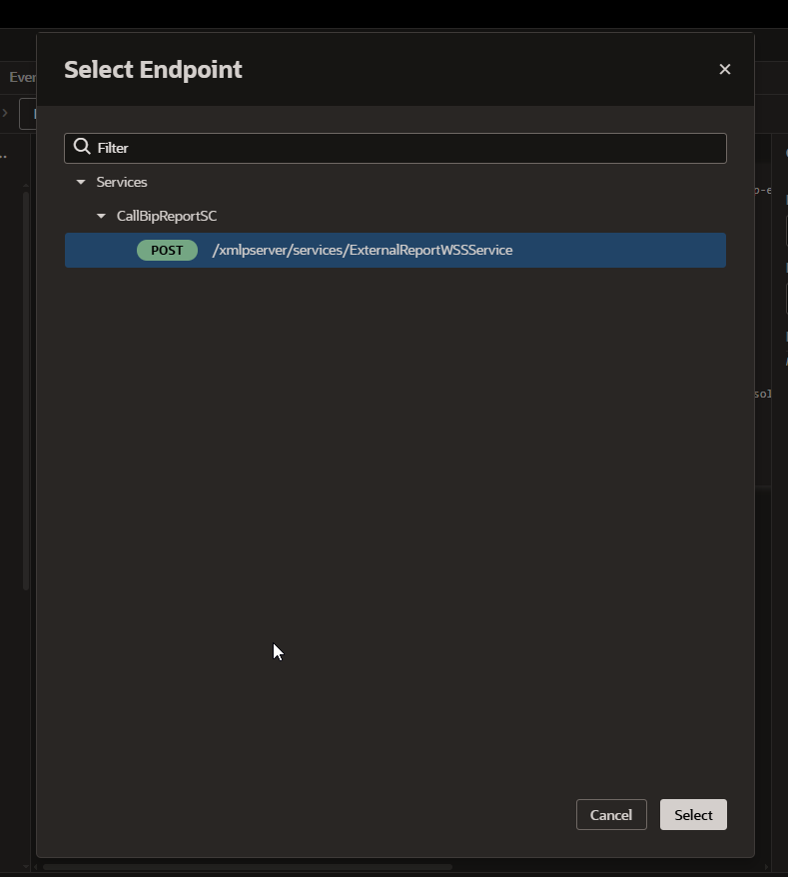Choose the ExternalReportWSSService endpoint path
This screenshot has height=877, width=788.
tap(362, 250)
